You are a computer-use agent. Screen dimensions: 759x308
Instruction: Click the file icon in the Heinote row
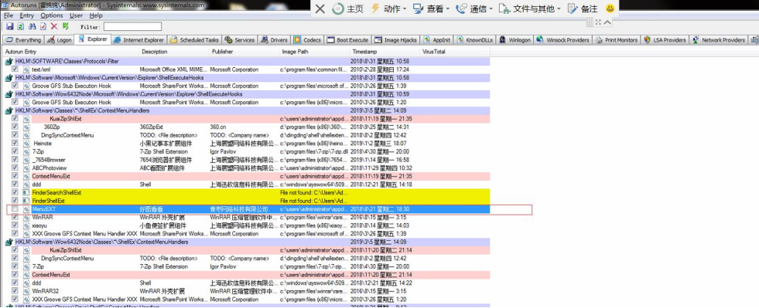[x=26, y=144]
